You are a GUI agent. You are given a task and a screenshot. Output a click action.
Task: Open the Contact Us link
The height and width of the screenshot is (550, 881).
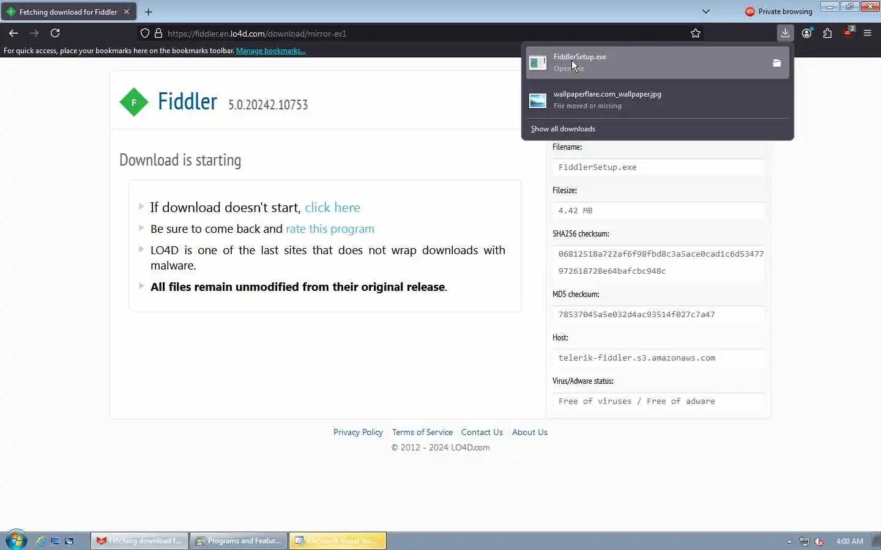(482, 432)
